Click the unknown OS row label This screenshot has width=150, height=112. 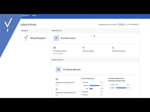pos(85,95)
